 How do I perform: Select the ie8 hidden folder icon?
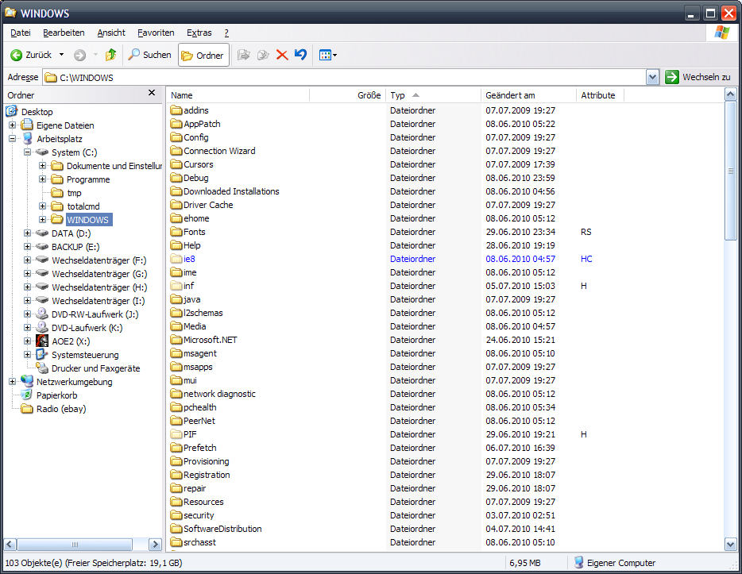(176, 259)
